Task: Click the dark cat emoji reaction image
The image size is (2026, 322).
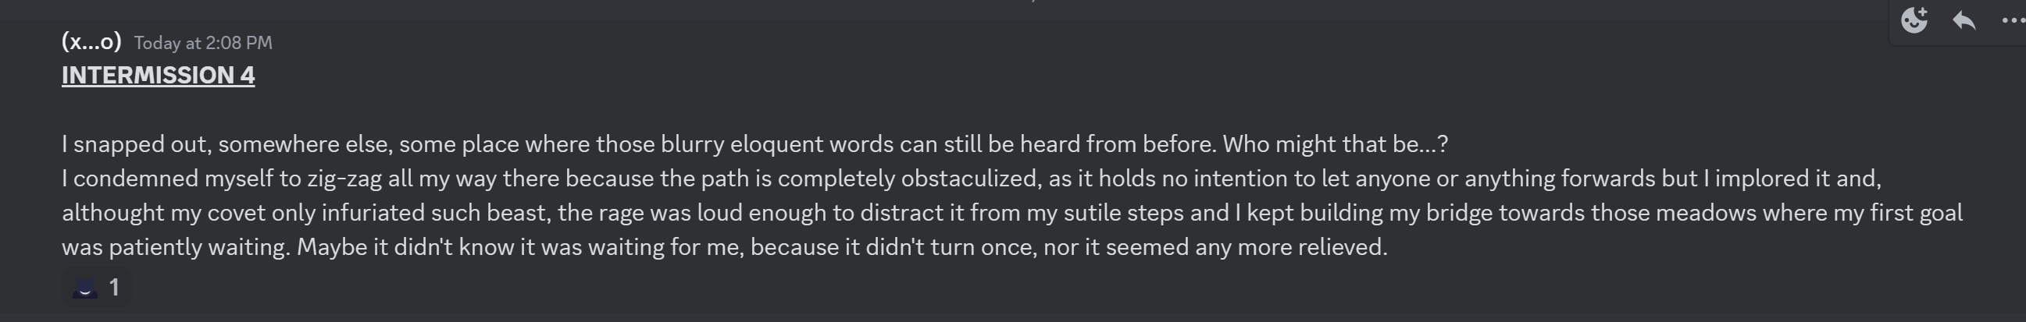Action: [x=85, y=288]
